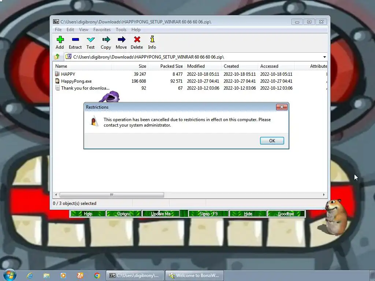Click packed size value 92 571

[x=176, y=81]
